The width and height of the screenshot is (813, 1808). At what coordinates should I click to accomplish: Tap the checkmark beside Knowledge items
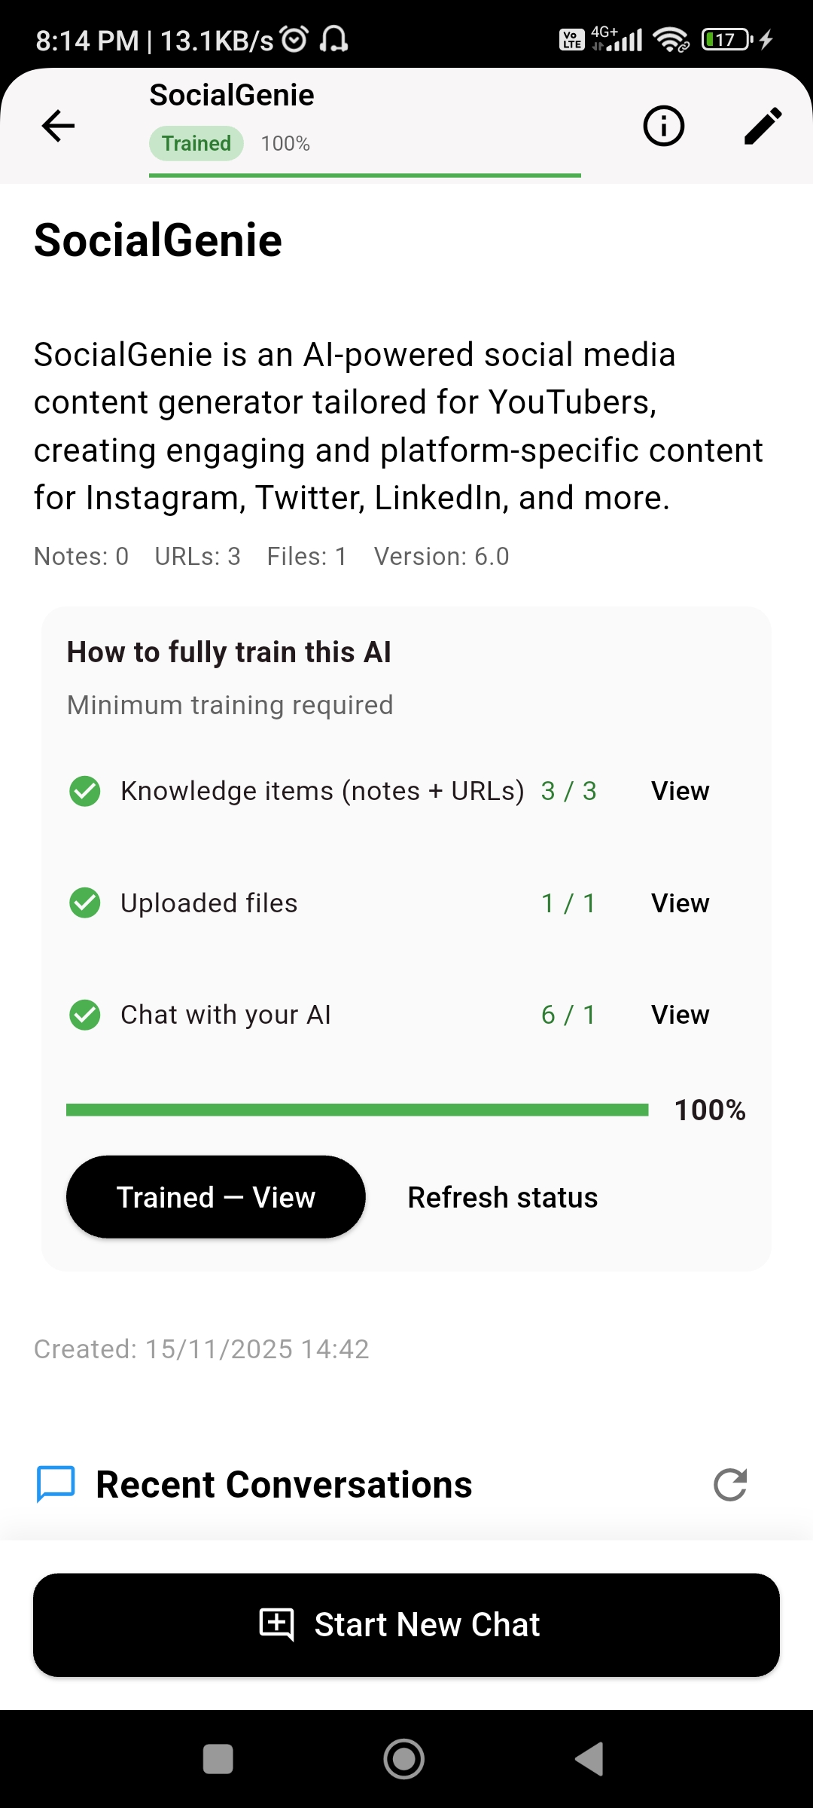84,791
